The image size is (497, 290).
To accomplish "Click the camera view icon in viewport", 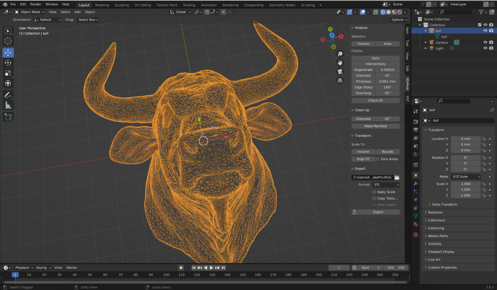I will pos(340,71).
